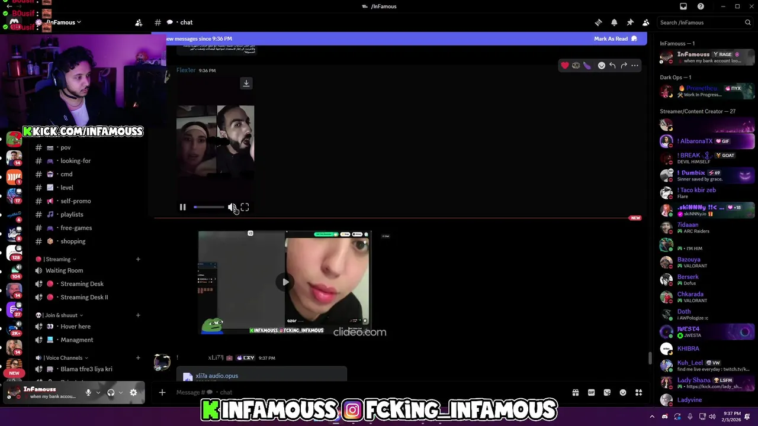758x426 pixels.
Task: Open the sticker picker
Action: coord(607,392)
